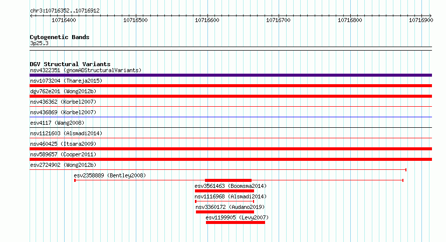Screen dimensions: 446x242
Task: Click the ruler's right arrow end
Action: pos(430,16)
